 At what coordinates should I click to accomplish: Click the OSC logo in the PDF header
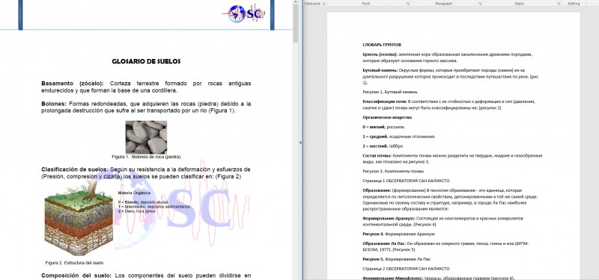tap(244, 13)
